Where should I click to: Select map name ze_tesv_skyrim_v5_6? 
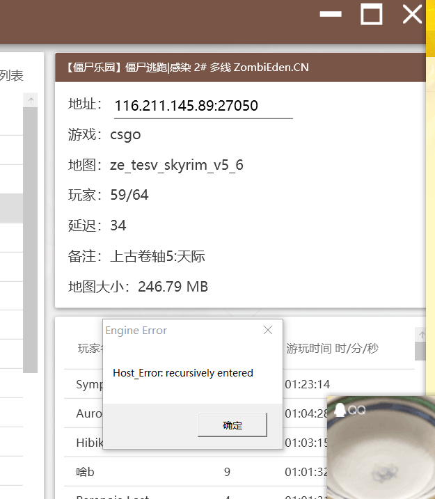[177, 165]
